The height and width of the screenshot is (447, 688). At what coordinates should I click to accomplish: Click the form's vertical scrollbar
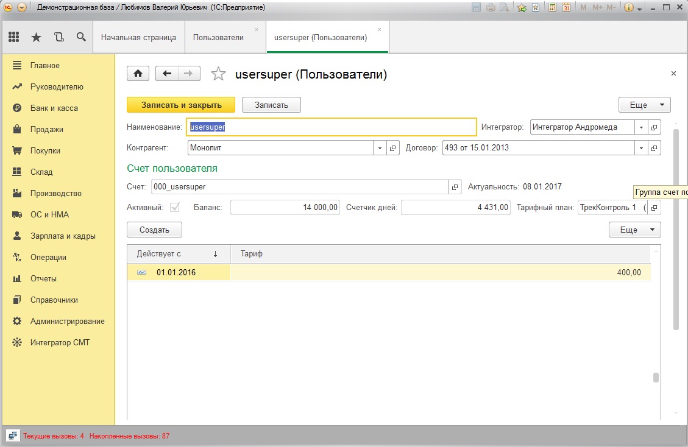(676, 228)
